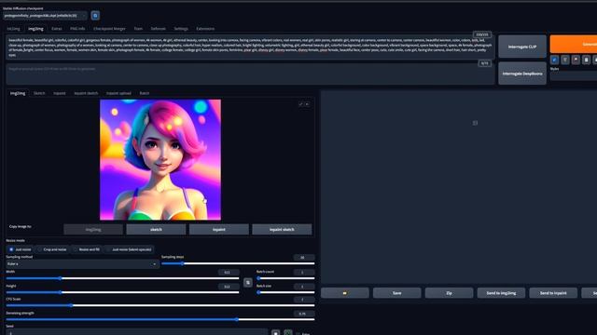Select the Just resize radio option
This screenshot has height=335, width=597.
(x=21, y=249)
